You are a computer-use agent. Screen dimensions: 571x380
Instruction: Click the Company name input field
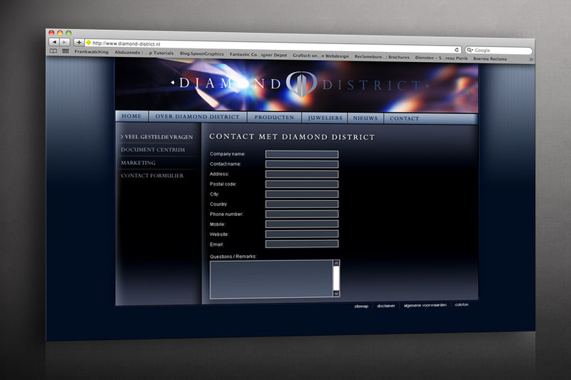click(x=302, y=154)
